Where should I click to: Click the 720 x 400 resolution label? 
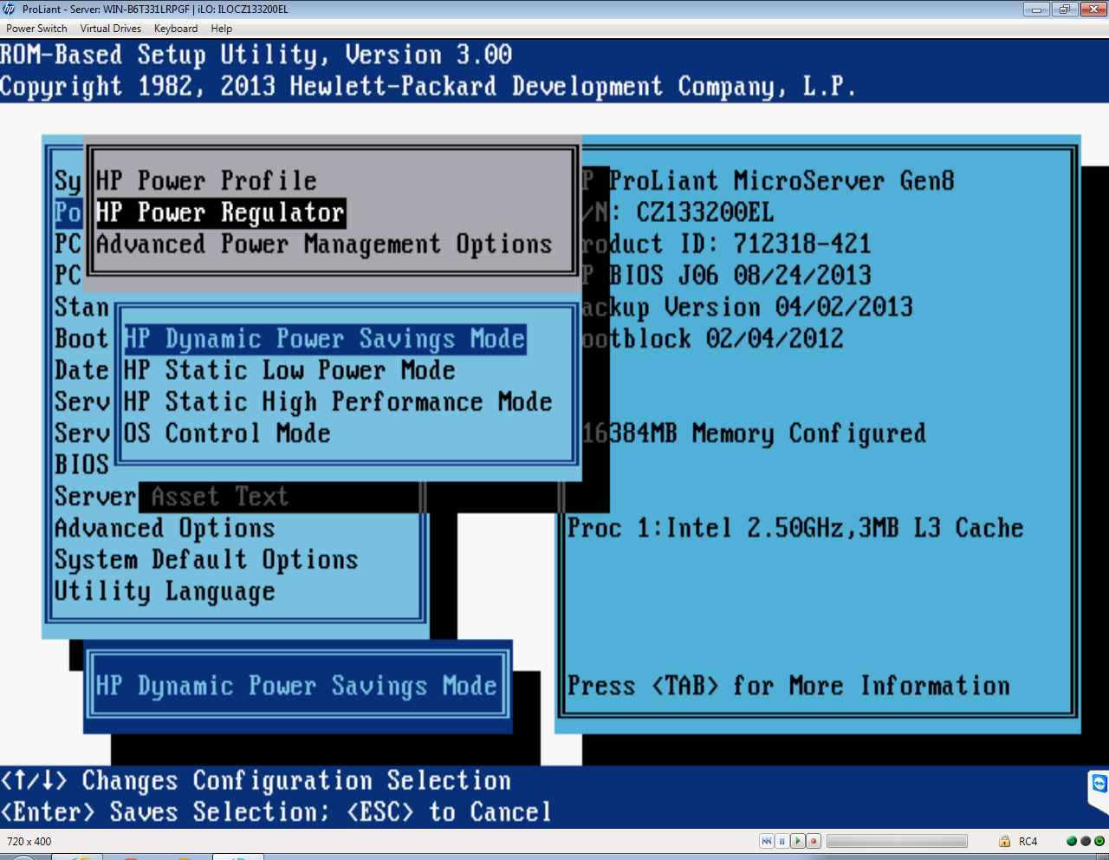tap(29, 842)
